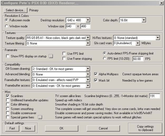Click the Window size height field
Image resolution: width=165 pixels, height=136 pixels.
85,26
